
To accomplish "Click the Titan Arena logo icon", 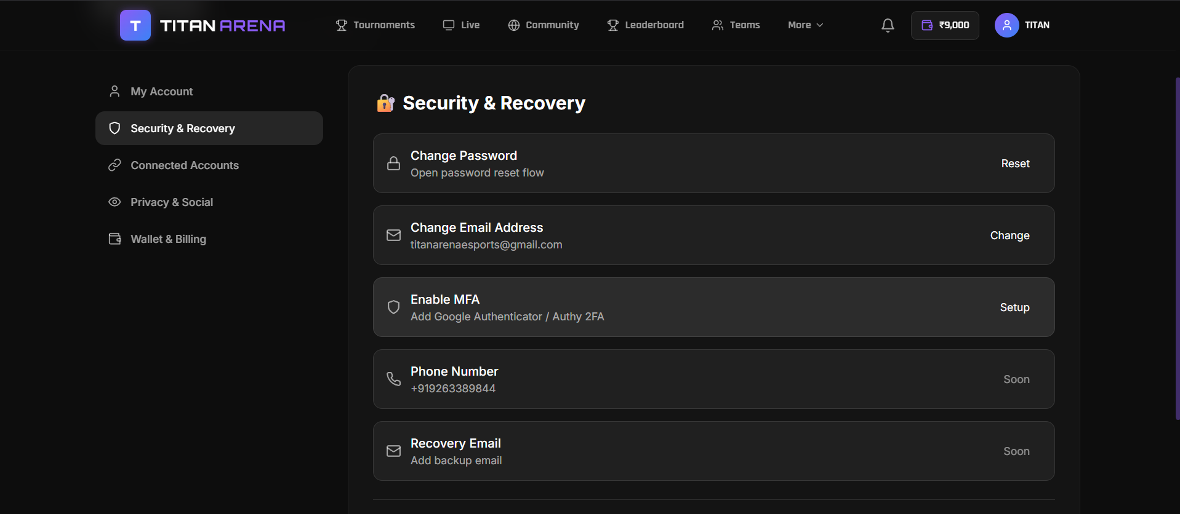I will pos(135,25).
